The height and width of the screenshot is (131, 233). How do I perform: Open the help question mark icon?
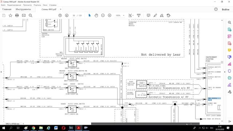[x=216, y=9]
